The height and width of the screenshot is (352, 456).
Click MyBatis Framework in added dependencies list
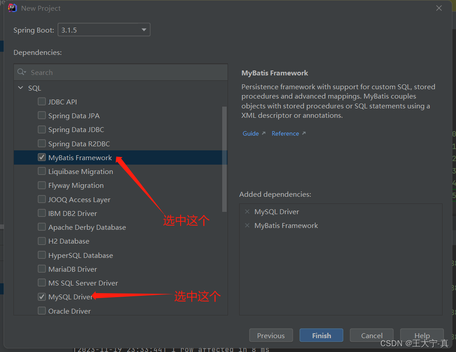click(286, 226)
